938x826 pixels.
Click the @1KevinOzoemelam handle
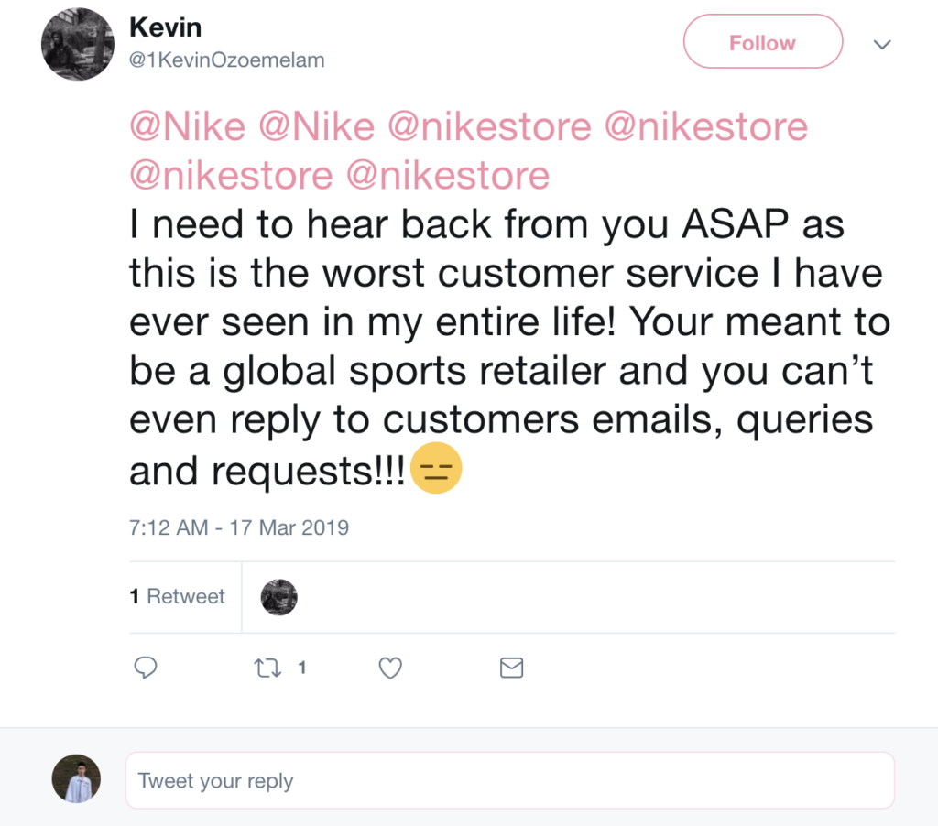click(x=227, y=60)
